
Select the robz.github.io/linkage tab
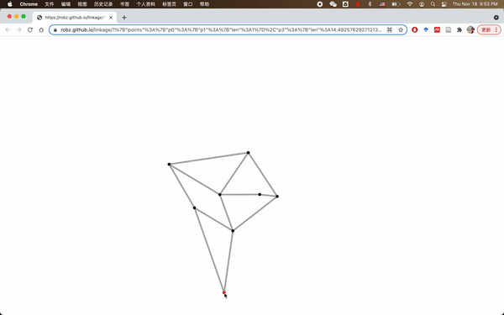tap(75, 18)
